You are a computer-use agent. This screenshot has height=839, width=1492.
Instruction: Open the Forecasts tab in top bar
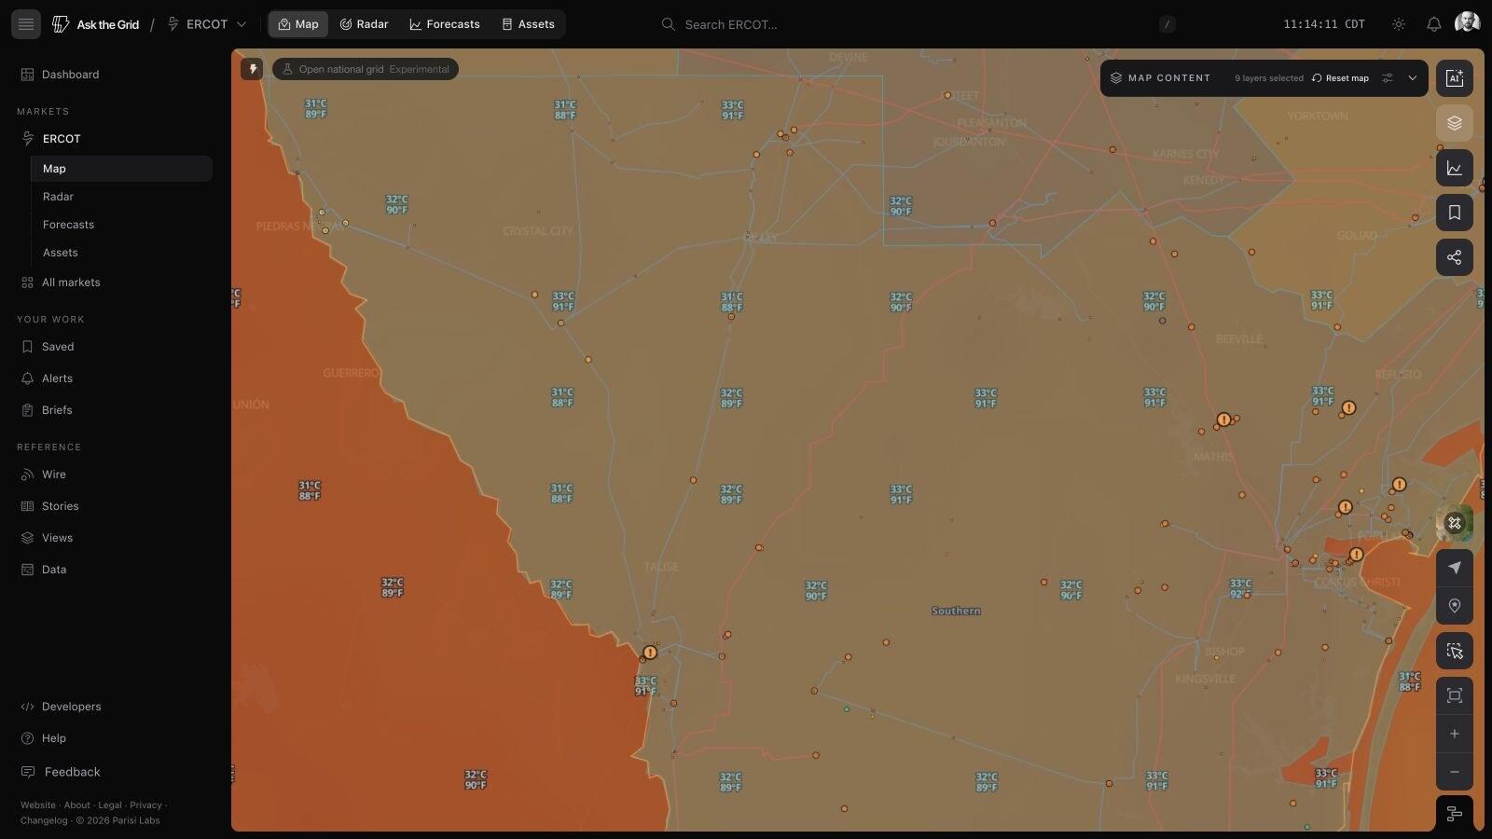point(445,24)
